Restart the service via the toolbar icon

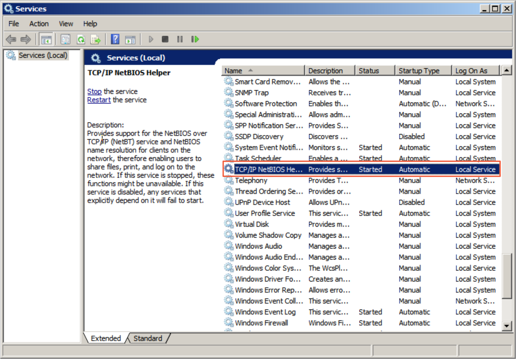coord(195,39)
